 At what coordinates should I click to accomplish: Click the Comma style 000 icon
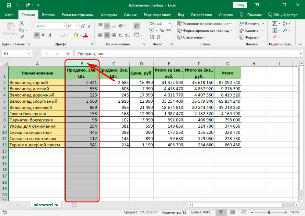(169, 30)
